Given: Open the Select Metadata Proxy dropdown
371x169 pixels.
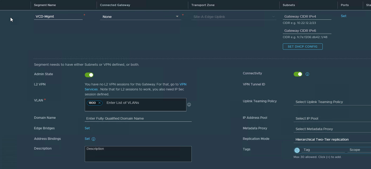Looking at the screenshot, I should (332, 129).
